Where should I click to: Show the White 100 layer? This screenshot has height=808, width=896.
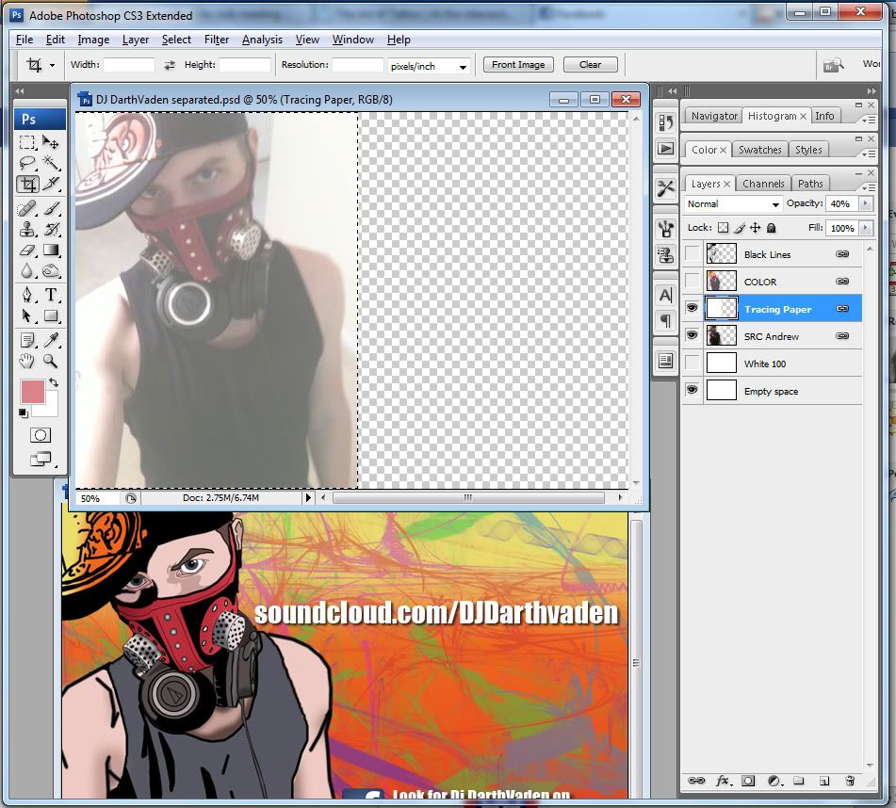point(692,364)
